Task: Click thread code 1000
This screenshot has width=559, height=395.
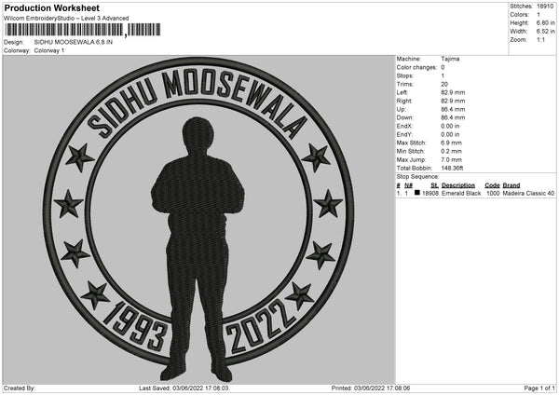Action: coord(493,193)
